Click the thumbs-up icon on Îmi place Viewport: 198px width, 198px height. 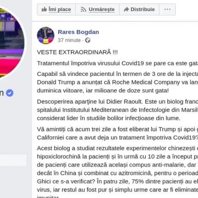44,9
